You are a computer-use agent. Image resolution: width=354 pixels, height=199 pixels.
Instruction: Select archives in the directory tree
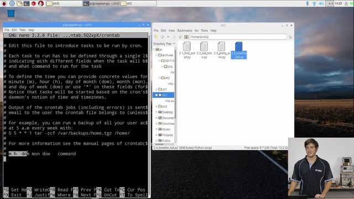click(x=166, y=55)
